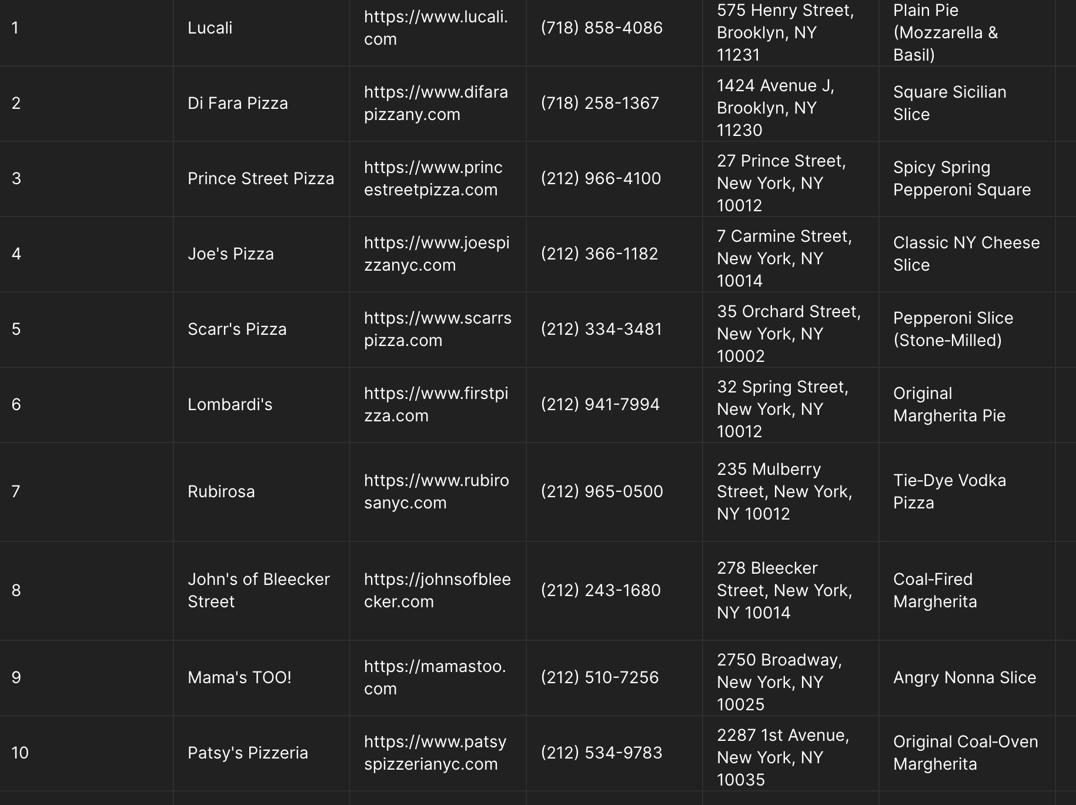
Task: Select the Di Fara Pizza phone number
Action: (x=600, y=103)
